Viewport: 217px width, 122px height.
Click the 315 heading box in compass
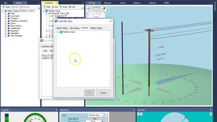(x=96, y=9)
